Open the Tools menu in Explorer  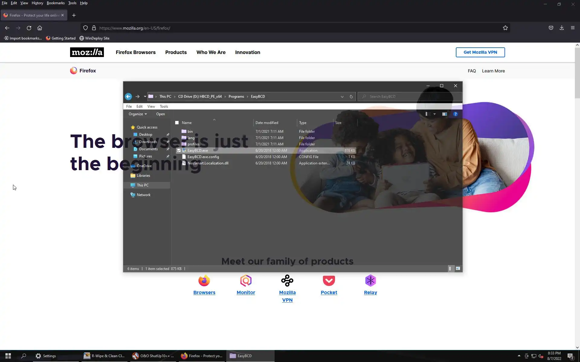(x=164, y=106)
